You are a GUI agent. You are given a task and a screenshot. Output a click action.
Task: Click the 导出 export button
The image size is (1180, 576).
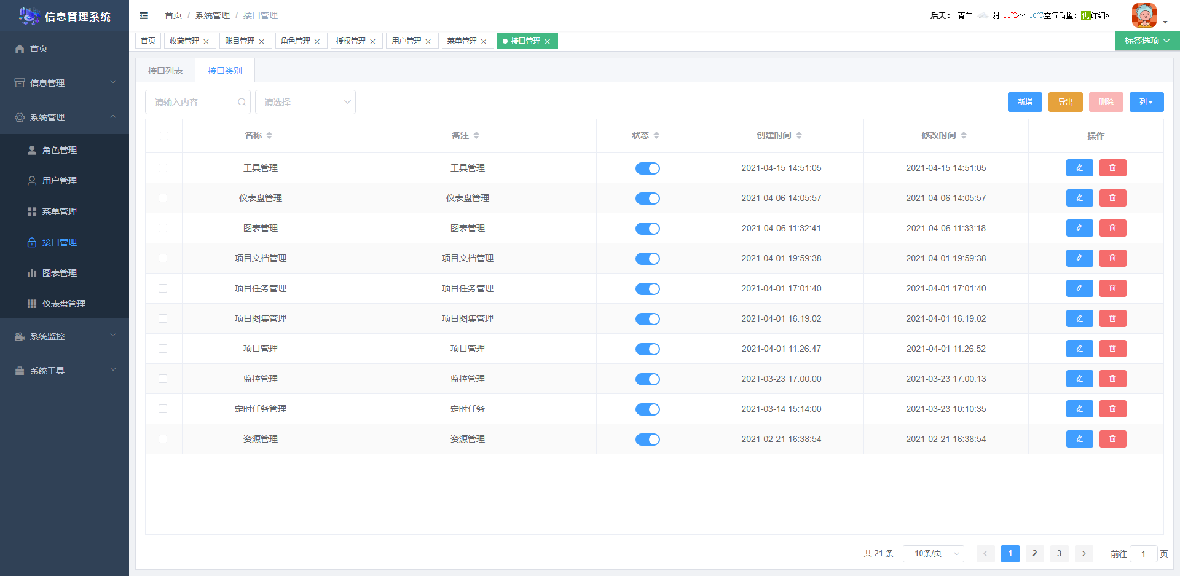1065,102
